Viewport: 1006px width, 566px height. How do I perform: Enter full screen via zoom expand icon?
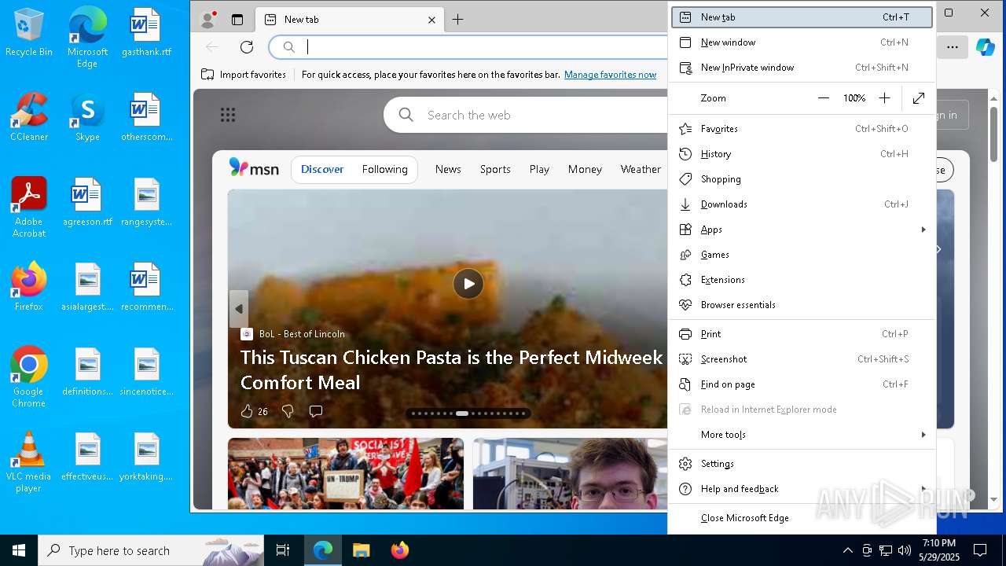919,98
